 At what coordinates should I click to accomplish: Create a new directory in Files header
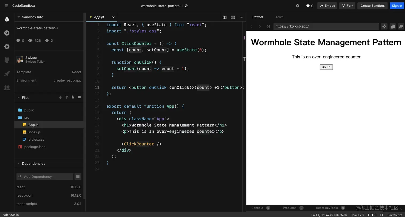tap(79, 97)
